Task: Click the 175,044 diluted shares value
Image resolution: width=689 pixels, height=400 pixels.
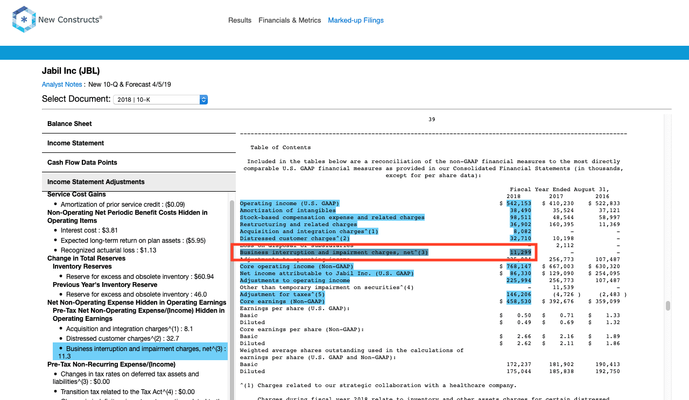Action: (x=519, y=371)
